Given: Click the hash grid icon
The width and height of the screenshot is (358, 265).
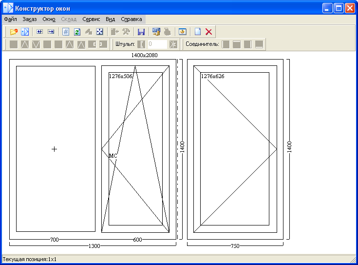Looking at the screenshot, I should [66, 32].
